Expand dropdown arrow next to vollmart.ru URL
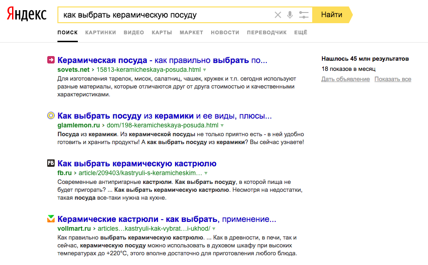Viewport: 428px width, 265px height. (214, 229)
